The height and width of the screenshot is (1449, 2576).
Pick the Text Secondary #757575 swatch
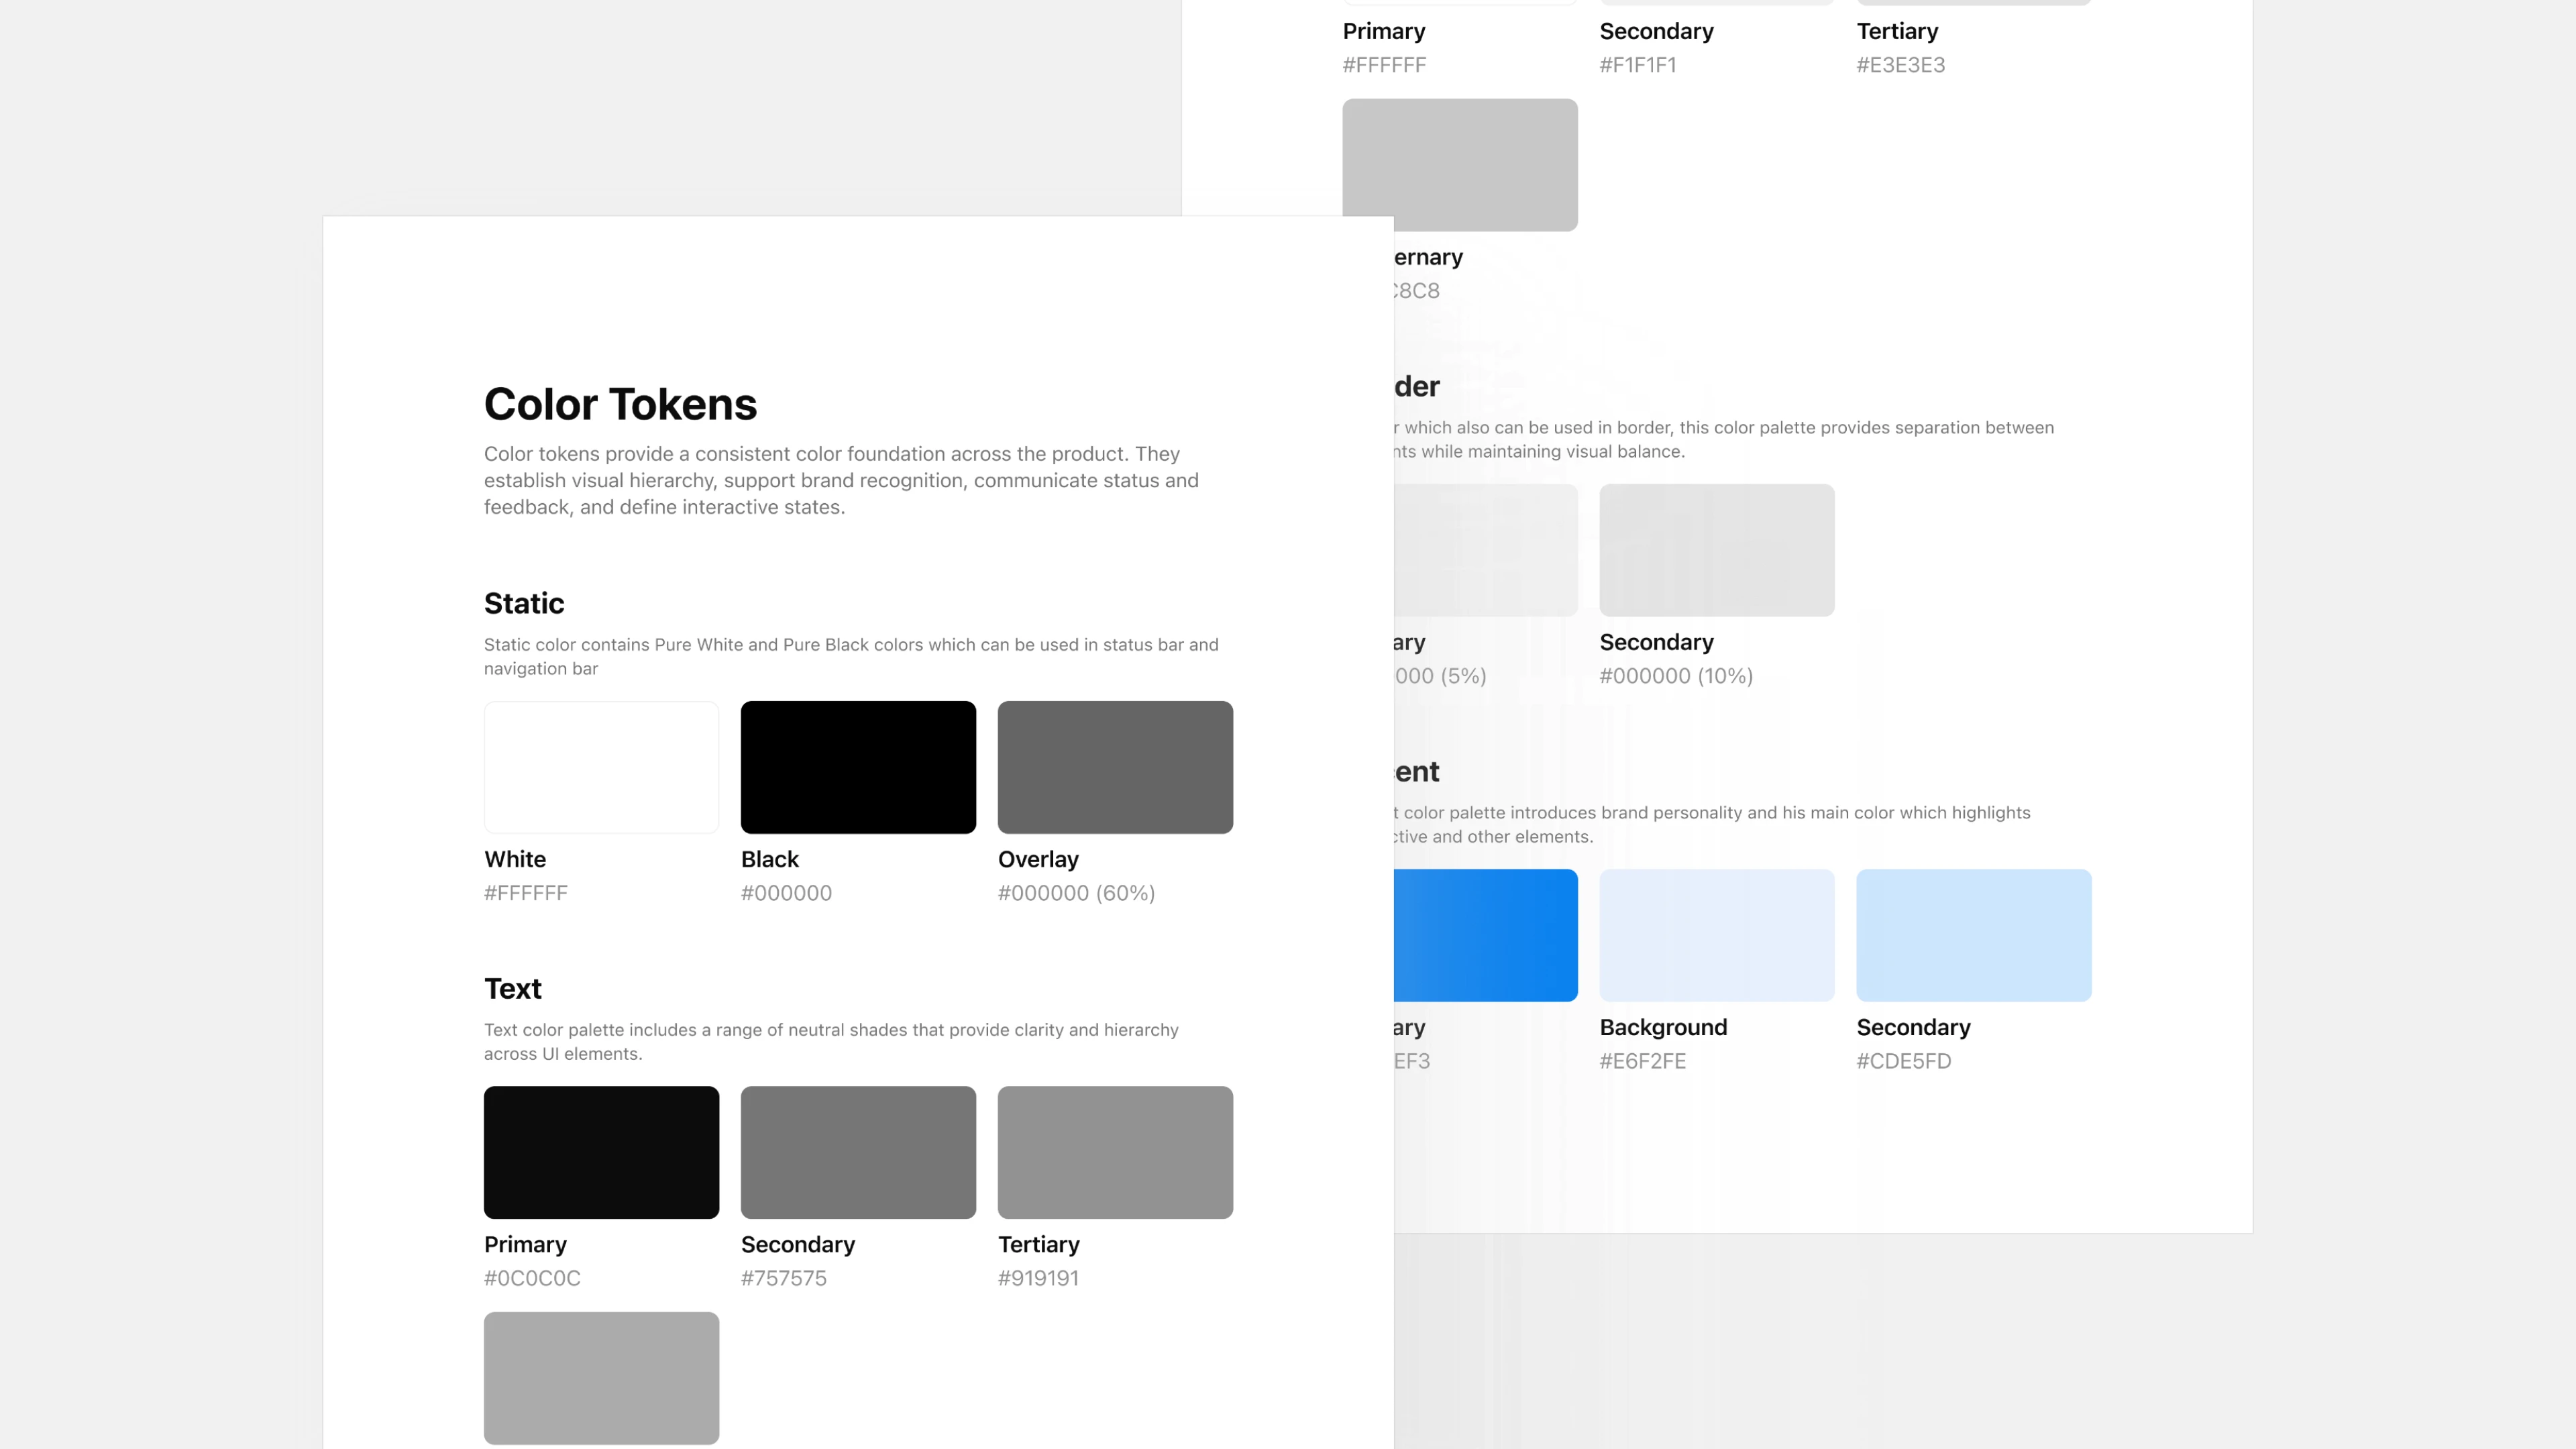coord(858,1152)
